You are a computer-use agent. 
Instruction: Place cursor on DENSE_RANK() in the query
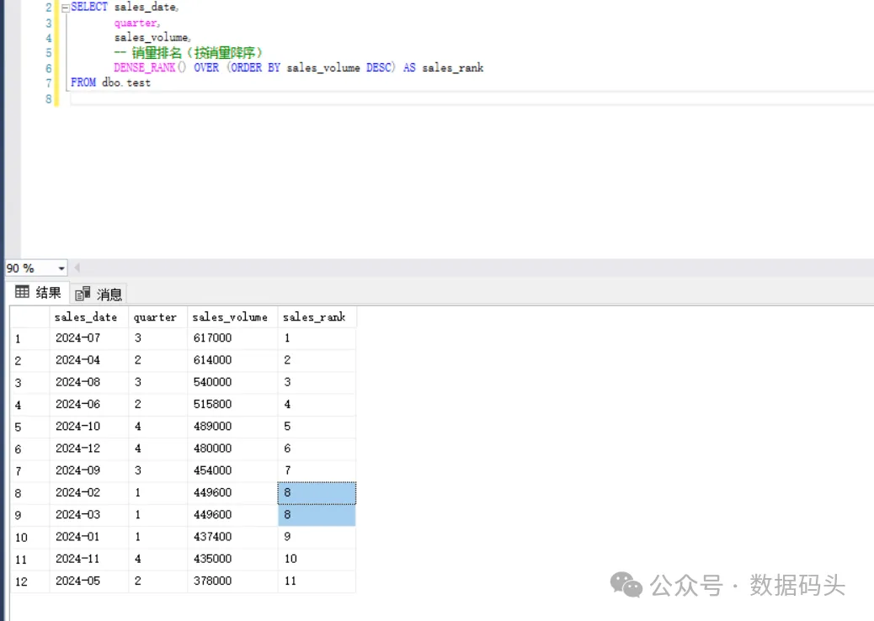(x=150, y=68)
